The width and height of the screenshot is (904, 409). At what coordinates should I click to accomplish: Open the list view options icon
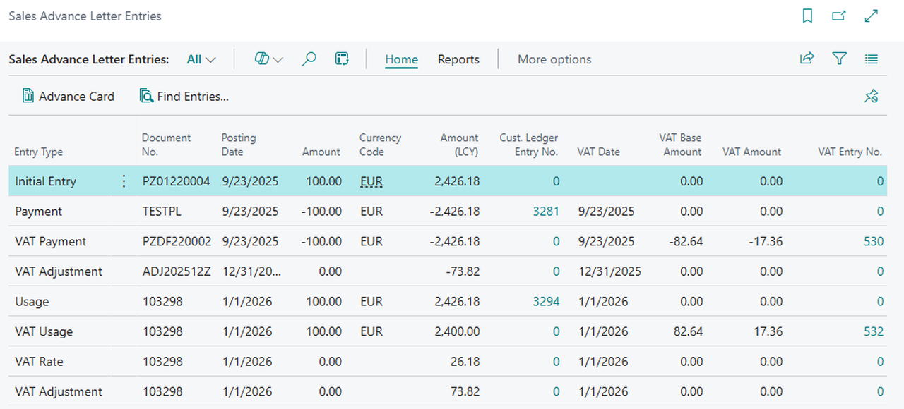pos(872,59)
